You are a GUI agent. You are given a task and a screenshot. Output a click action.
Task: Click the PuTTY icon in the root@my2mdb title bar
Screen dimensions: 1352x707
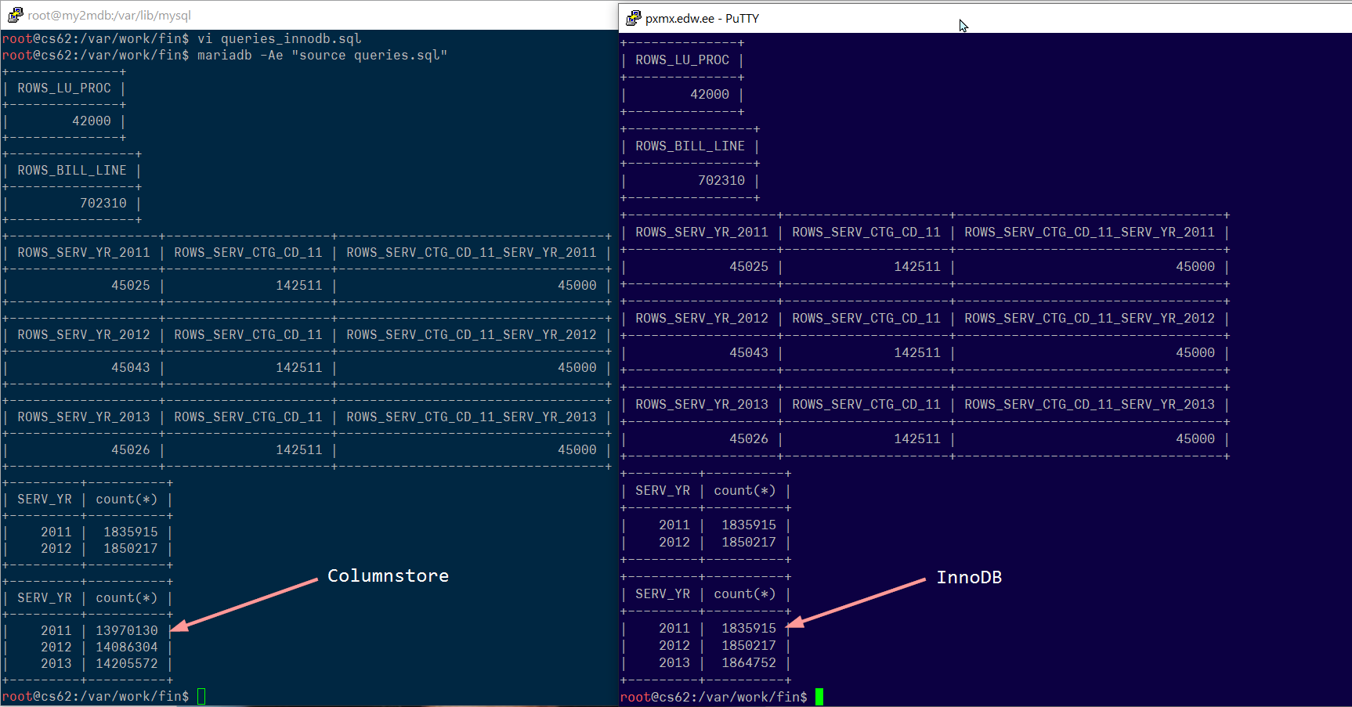point(15,15)
